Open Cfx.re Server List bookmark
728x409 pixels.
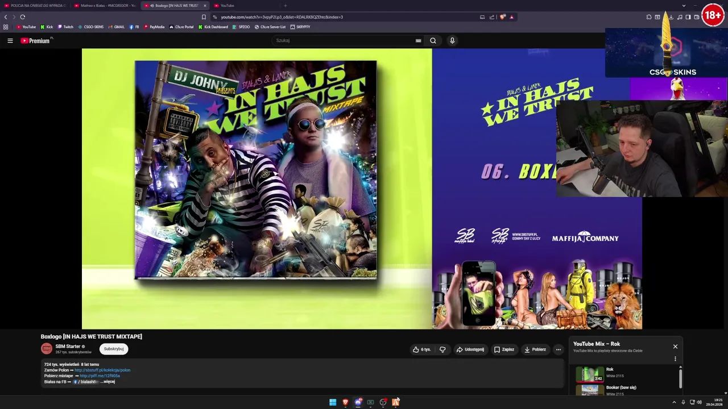[x=270, y=27]
